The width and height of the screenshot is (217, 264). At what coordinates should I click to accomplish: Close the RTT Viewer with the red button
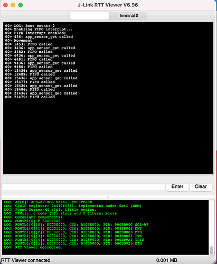[x=6, y=5]
